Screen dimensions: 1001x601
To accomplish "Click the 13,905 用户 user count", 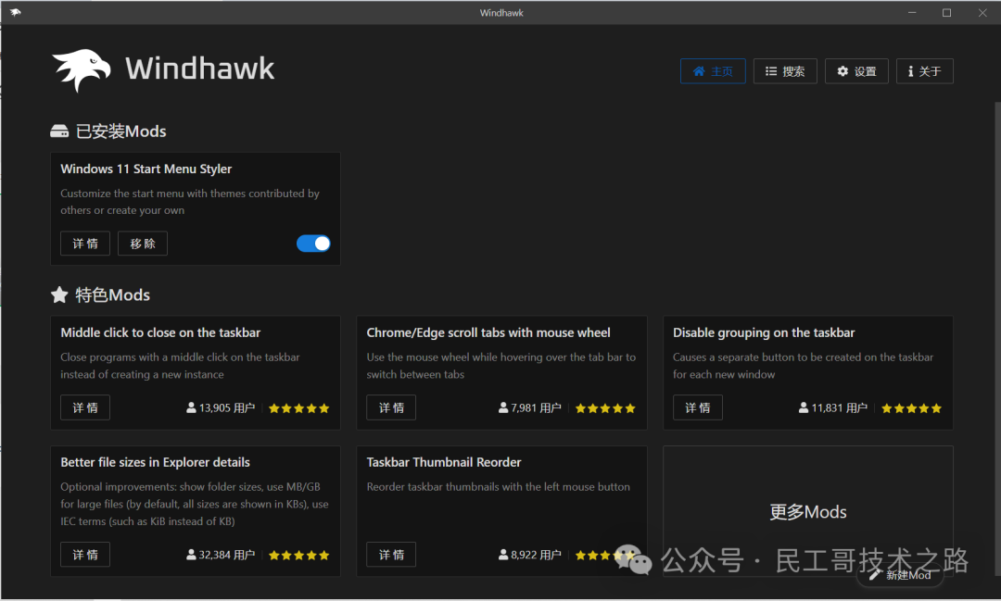I will point(221,407).
